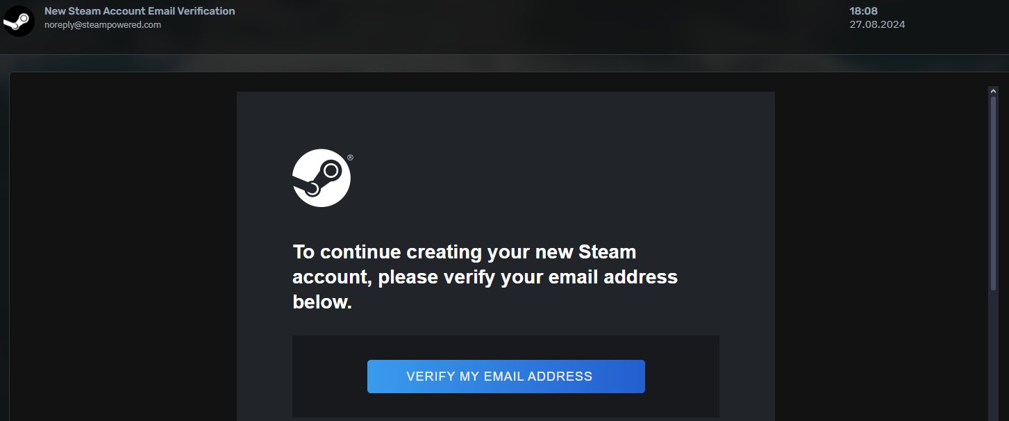Screen dimensions: 1009x421
Task: Click the empty header area between subject and time
Action: point(542,19)
